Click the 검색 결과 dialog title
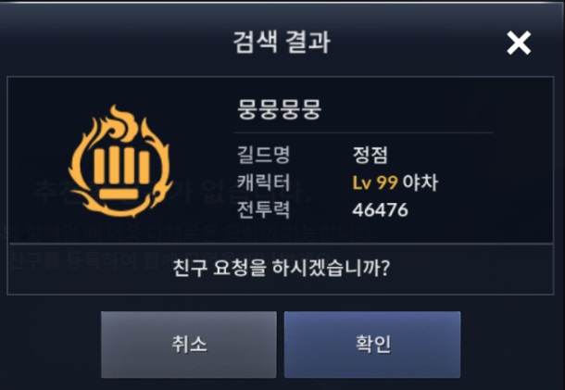 (282, 43)
